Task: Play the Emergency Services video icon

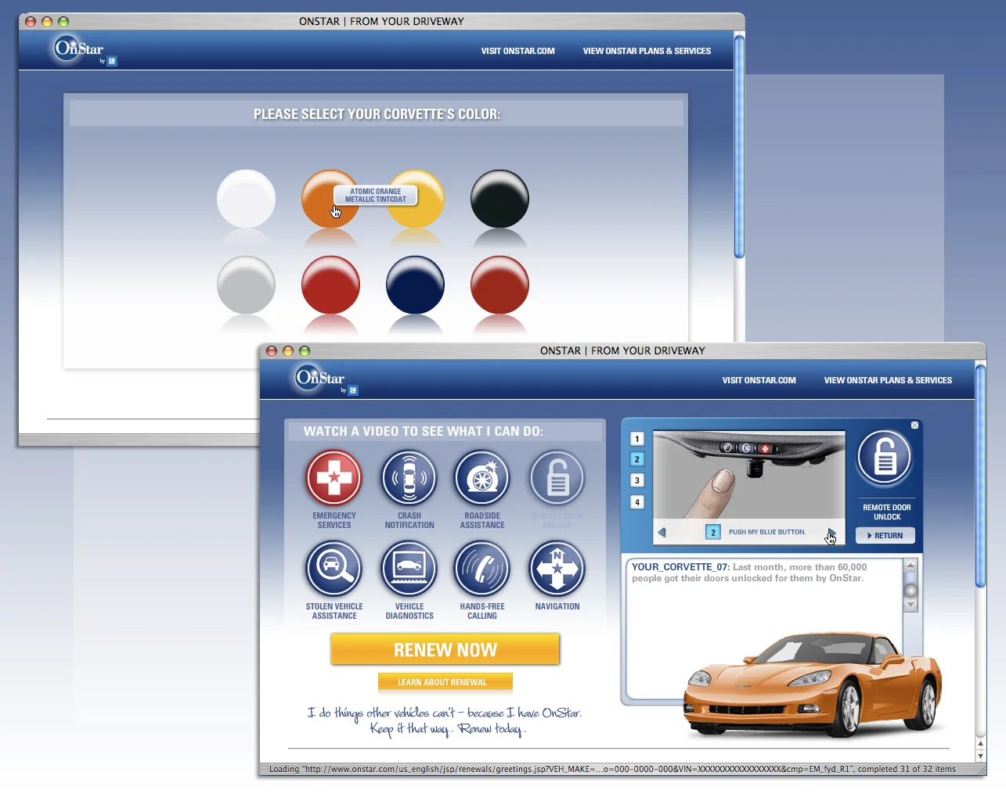Action: click(334, 477)
